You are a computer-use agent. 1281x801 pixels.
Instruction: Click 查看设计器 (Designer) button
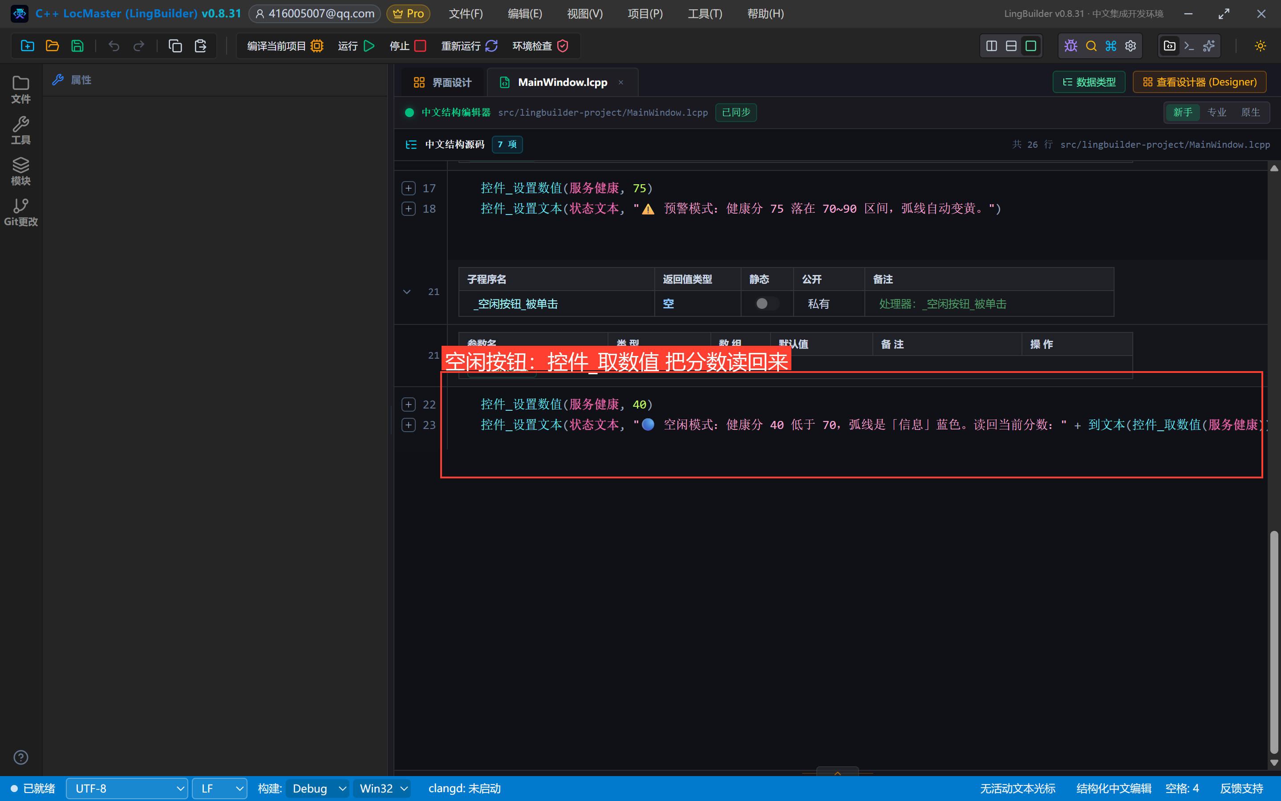point(1200,82)
